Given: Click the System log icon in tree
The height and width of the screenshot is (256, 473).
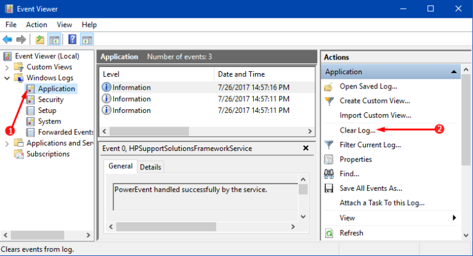Looking at the screenshot, I should click(x=30, y=121).
